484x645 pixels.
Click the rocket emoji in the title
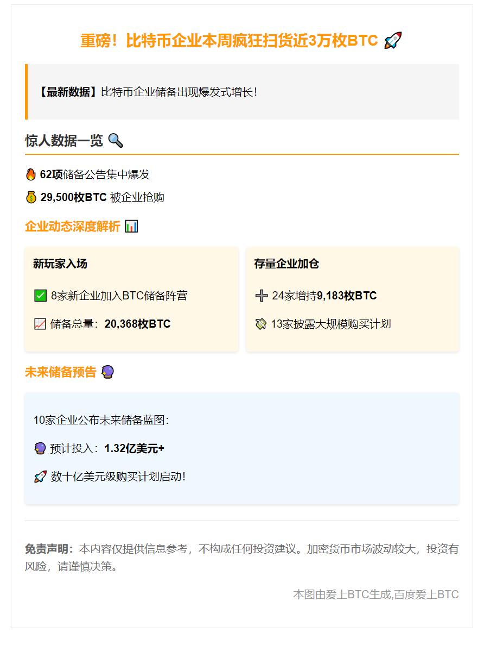(x=393, y=40)
